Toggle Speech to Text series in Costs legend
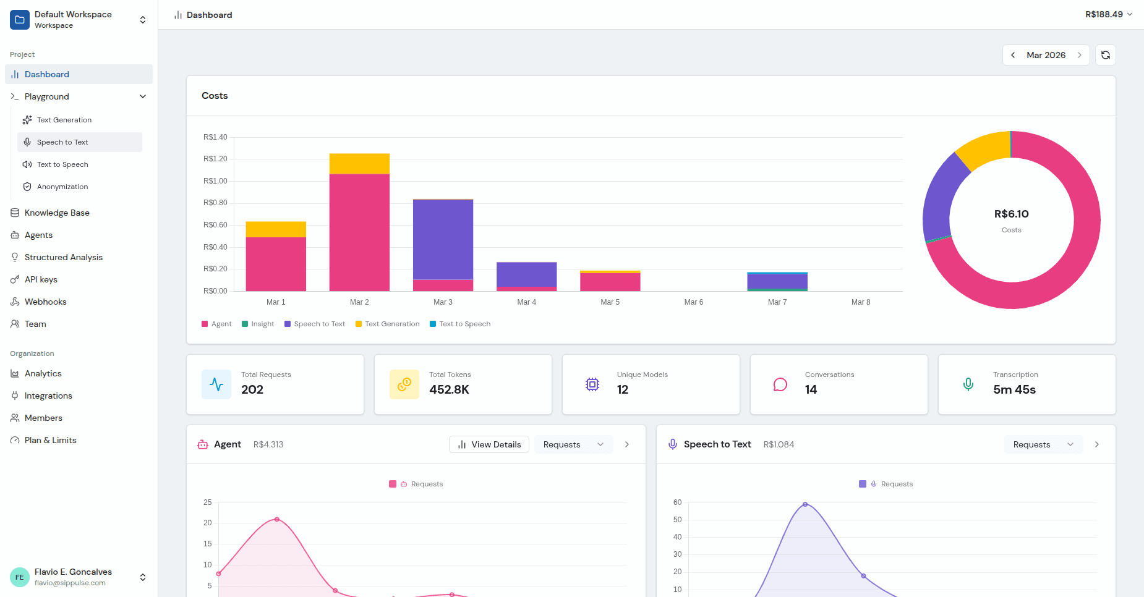This screenshot has height=597, width=1144. click(x=315, y=324)
